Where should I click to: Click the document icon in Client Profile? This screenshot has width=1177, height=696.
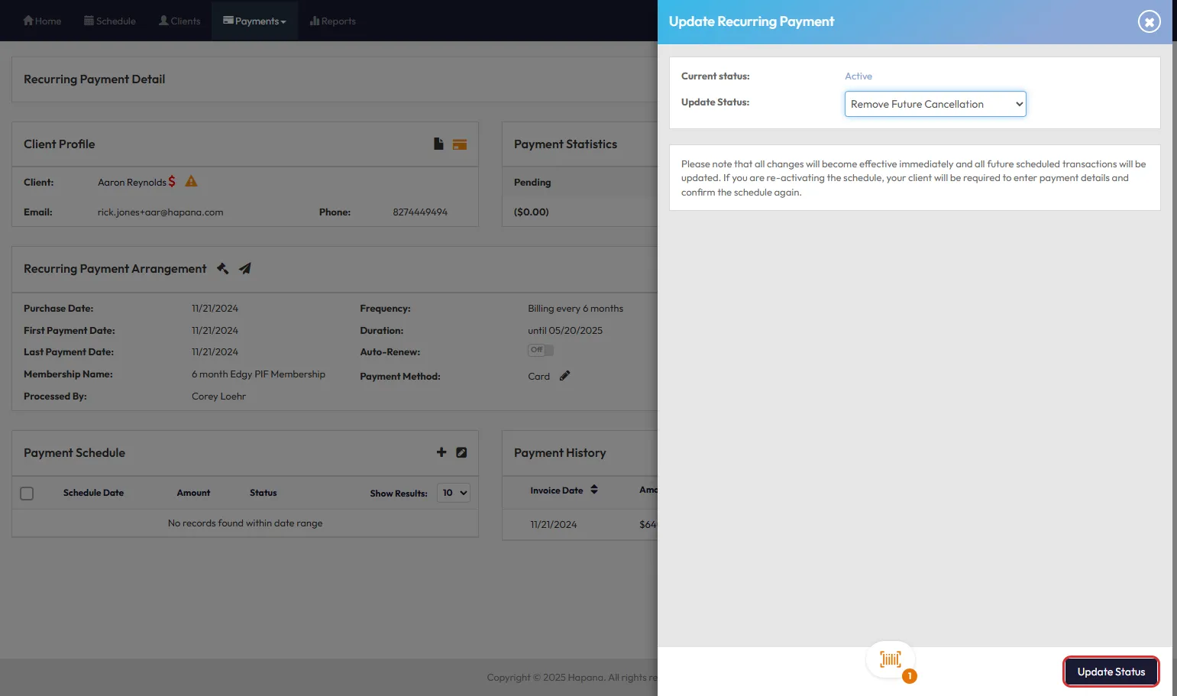438,144
